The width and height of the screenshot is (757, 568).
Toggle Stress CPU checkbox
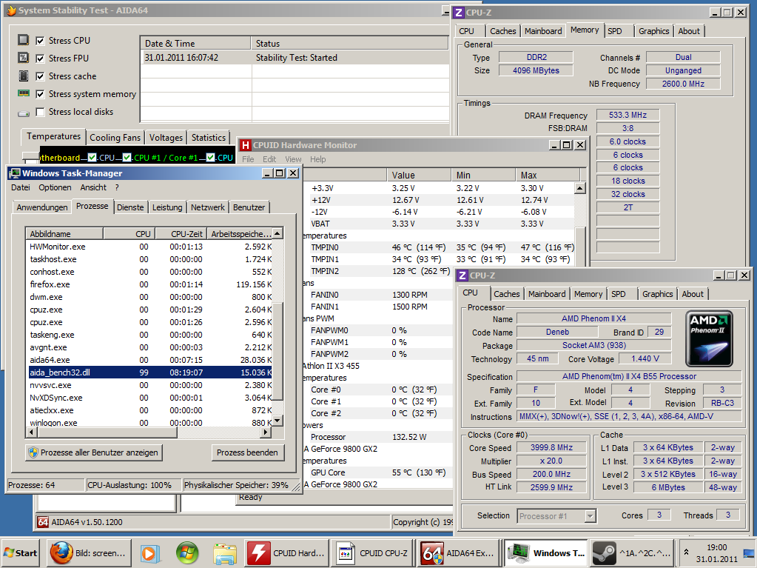(x=40, y=41)
